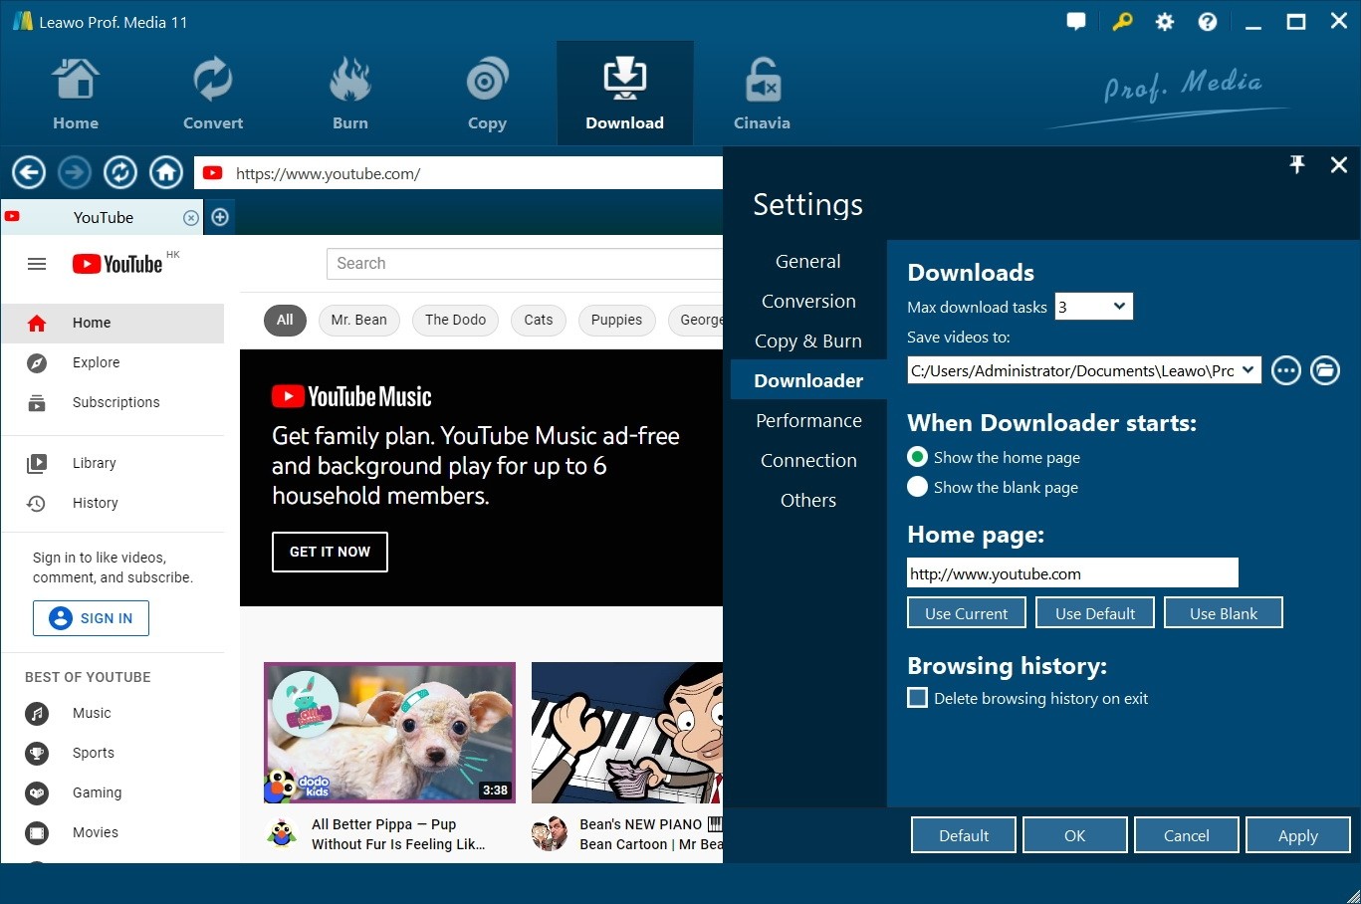Close the Settings panel
This screenshot has height=904, width=1361.
click(1339, 165)
